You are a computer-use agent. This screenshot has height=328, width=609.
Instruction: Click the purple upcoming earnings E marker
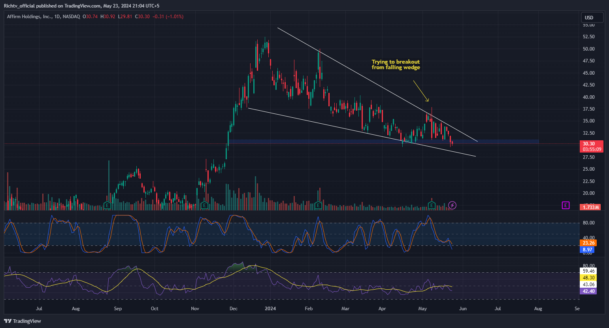(x=566, y=205)
